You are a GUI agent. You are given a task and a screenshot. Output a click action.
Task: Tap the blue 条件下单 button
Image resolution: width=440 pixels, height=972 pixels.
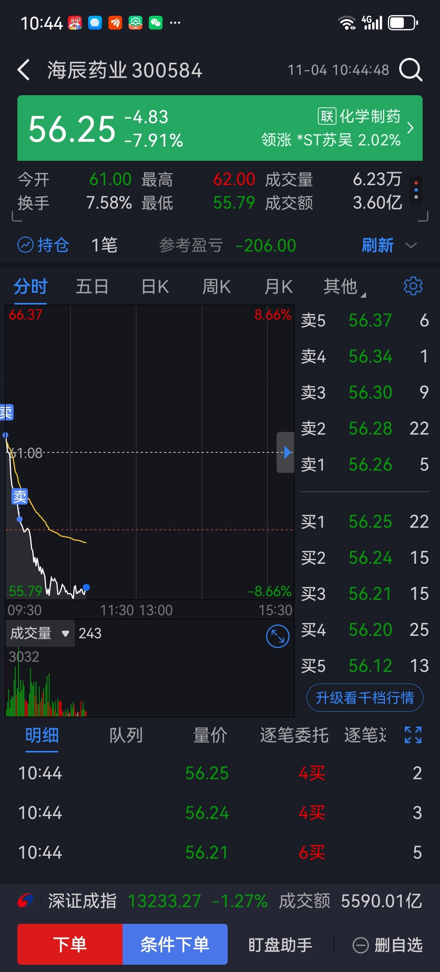[x=175, y=944]
